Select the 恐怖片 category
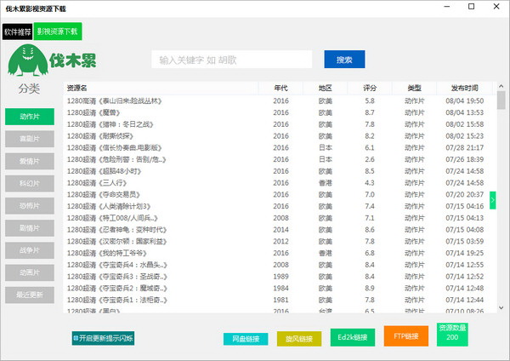Image resolution: width=510 pixels, height=361 pixels. click(30, 206)
